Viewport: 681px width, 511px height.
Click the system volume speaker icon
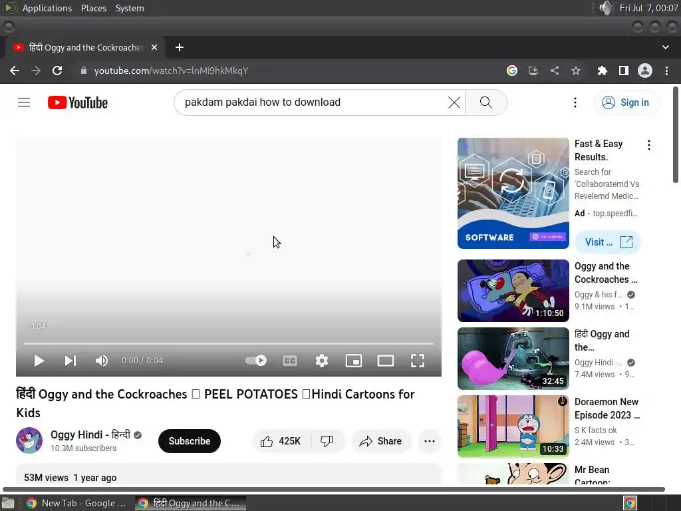point(605,8)
